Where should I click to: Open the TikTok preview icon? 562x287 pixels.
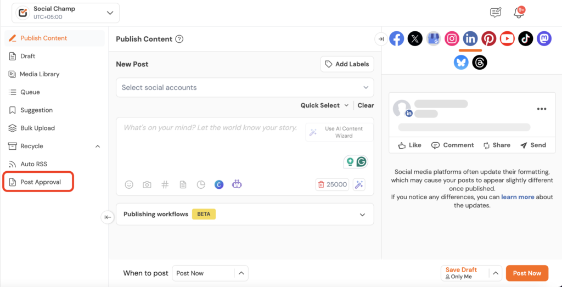pyautogui.click(x=525, y=38)
